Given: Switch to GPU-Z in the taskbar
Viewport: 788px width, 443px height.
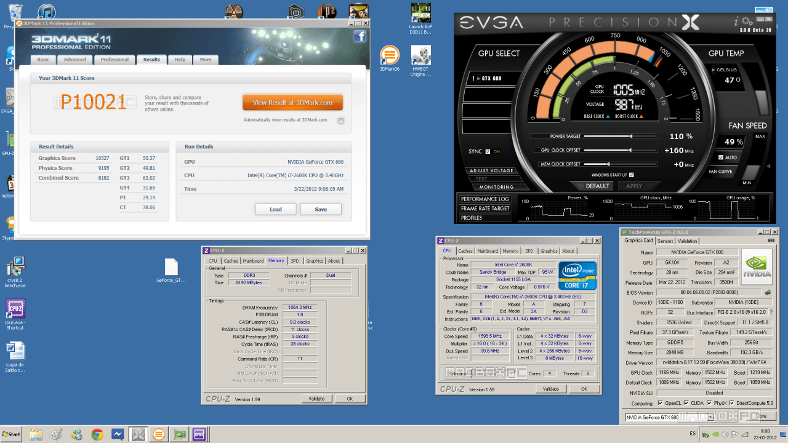Looking at the screenshot, I should click(179, 434).
